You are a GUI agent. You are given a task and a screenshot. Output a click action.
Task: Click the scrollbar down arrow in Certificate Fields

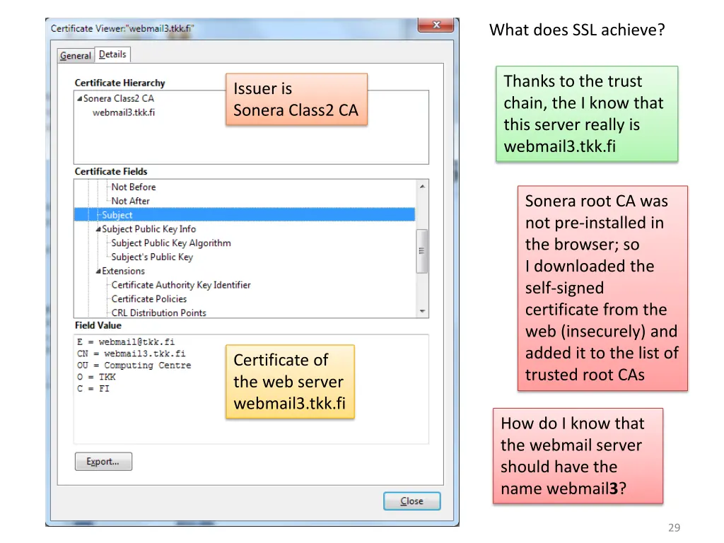pos(422,312)
